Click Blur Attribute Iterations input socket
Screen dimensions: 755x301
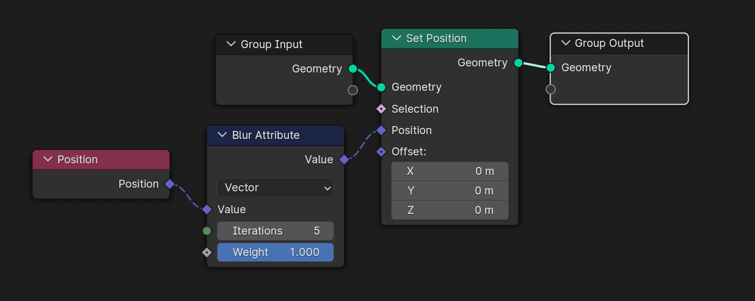coord(206,231)
